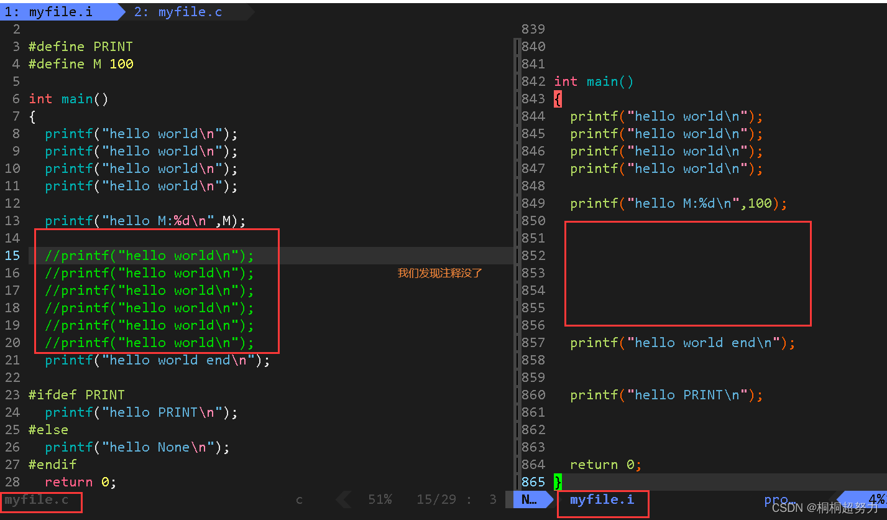Click the highlighted opening brace on line 843
887x520 pixels.
(558, 99)
